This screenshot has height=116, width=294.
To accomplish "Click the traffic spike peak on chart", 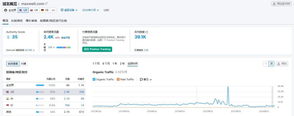I will [x=228, y=87].
